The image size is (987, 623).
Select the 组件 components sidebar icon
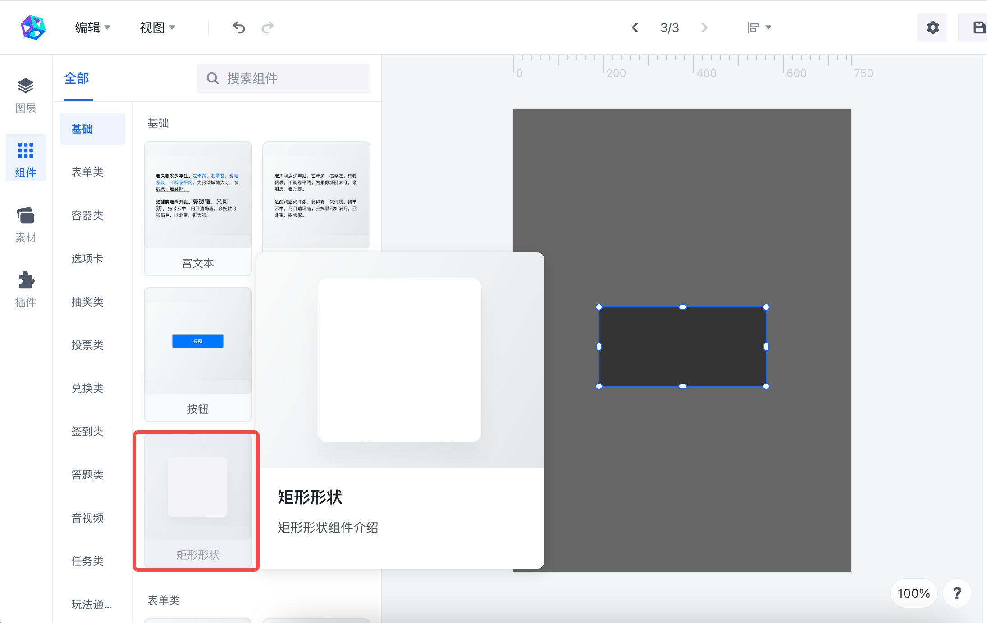pyautogui.click(x=26, y=158)
